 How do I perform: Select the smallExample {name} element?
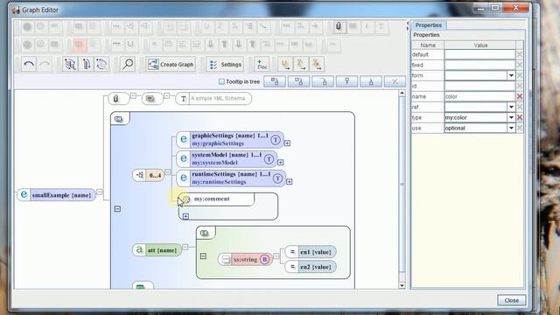point(57,195)
